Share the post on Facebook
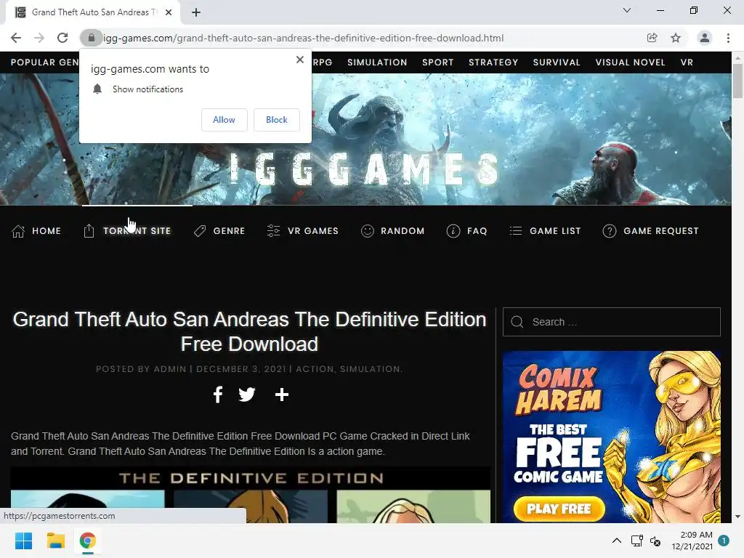The width and height of the screenshot is (744, 558). point(218,395)
